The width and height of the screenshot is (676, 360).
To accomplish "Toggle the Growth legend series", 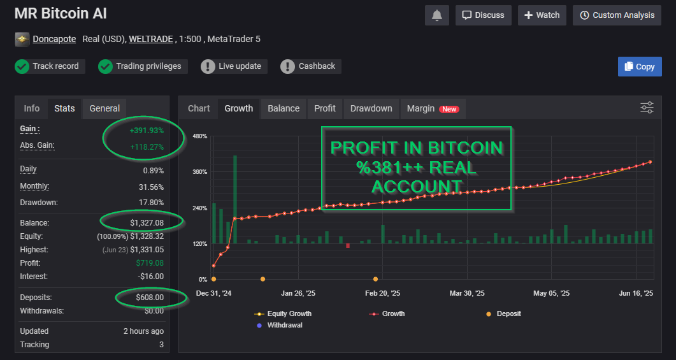I will pos(387,314).
